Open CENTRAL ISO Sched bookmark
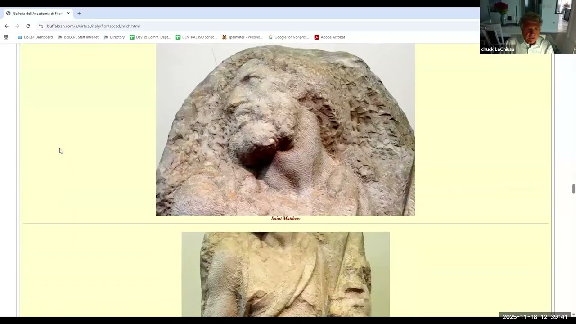The width and height of the screenshot is (576, 324). [x=196, y=37]
